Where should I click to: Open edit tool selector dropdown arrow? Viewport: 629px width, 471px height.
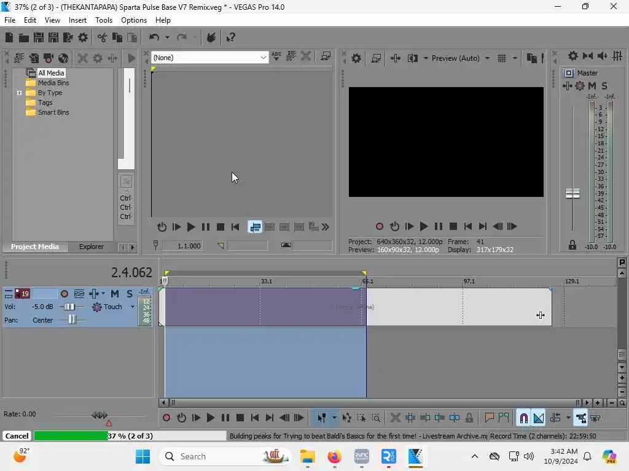click(334, 418)
